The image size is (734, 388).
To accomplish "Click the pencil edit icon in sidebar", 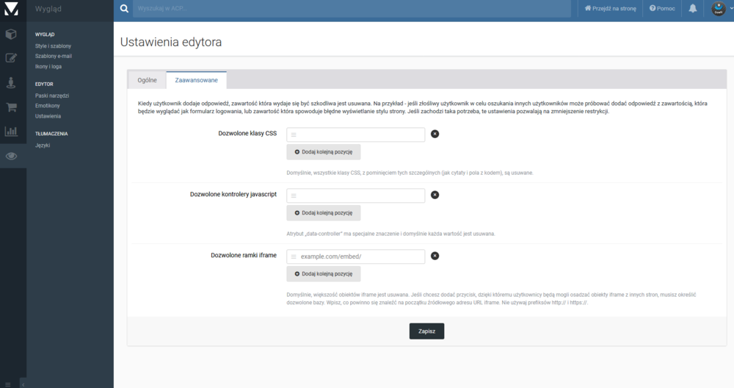I will [11, 58].
